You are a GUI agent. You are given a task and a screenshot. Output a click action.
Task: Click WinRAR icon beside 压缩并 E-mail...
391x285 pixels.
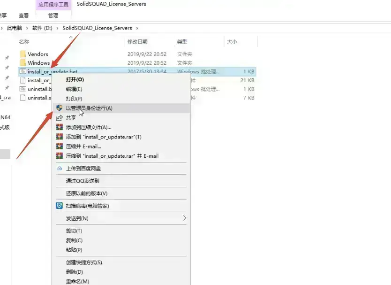coord(60,146)
